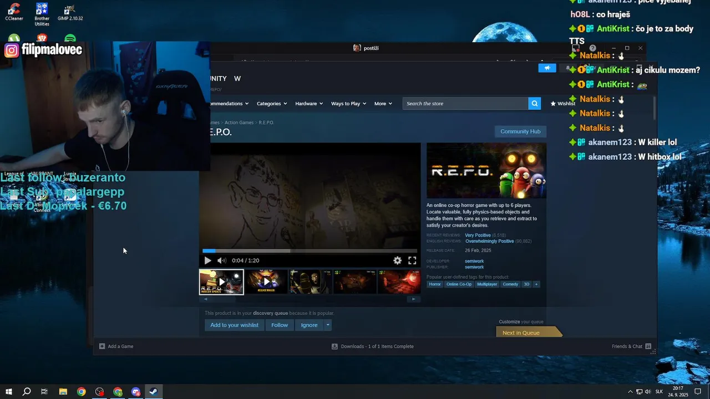Open the GIMP 2.10.32 desktop icon
The width and height of the screenshot is (710, 399).
tap(70, 12)
